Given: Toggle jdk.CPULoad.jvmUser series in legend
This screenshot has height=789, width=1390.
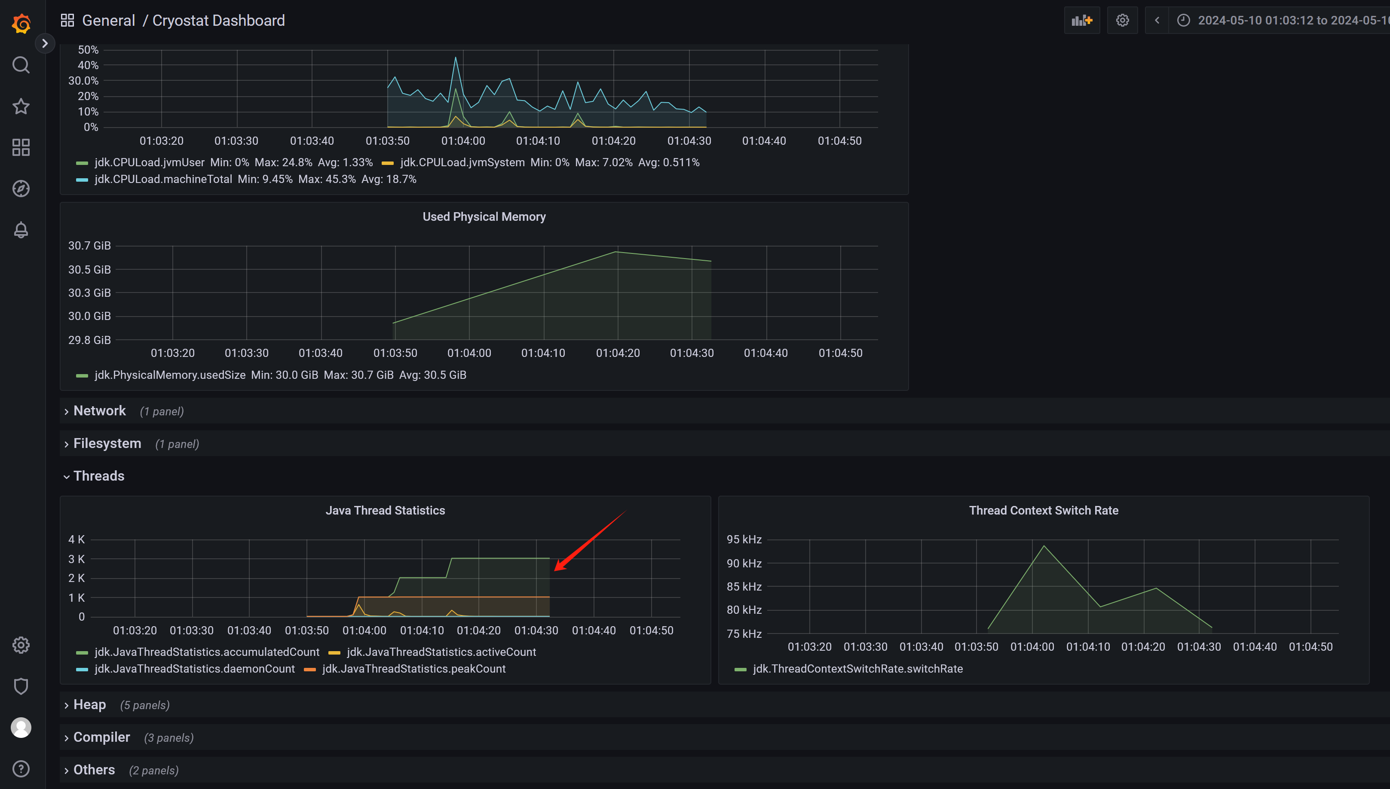Looking at the screenshot, I should (149, 163).
